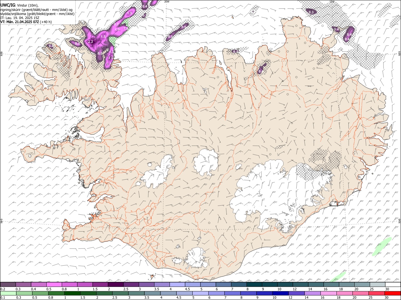
Task: Click the '1.3' precipitation value label
Action: (x=129, y=13)
